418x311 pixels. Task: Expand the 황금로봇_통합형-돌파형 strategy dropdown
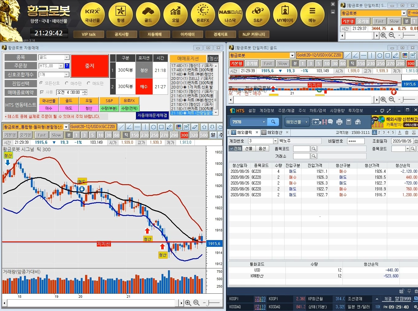[66, 127]
